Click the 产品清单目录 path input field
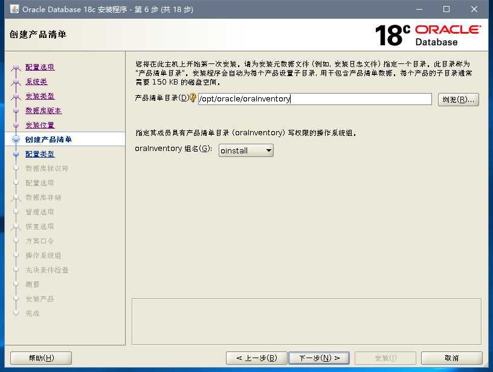This screenshot has height=372, width=493. [315, 99]
